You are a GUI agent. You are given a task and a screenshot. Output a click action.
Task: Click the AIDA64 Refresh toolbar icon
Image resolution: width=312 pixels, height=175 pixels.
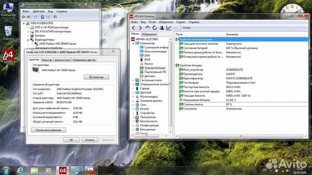point(155,28)
